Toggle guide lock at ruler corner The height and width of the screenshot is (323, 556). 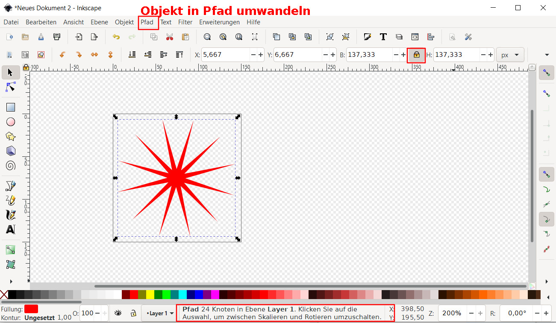(26, 67)
